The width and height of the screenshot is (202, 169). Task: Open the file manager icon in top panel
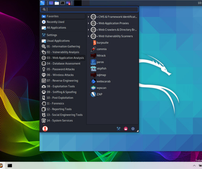click(57, 3)
